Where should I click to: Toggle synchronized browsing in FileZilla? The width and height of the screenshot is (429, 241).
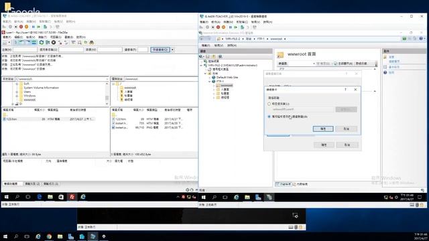click(85, 42)
